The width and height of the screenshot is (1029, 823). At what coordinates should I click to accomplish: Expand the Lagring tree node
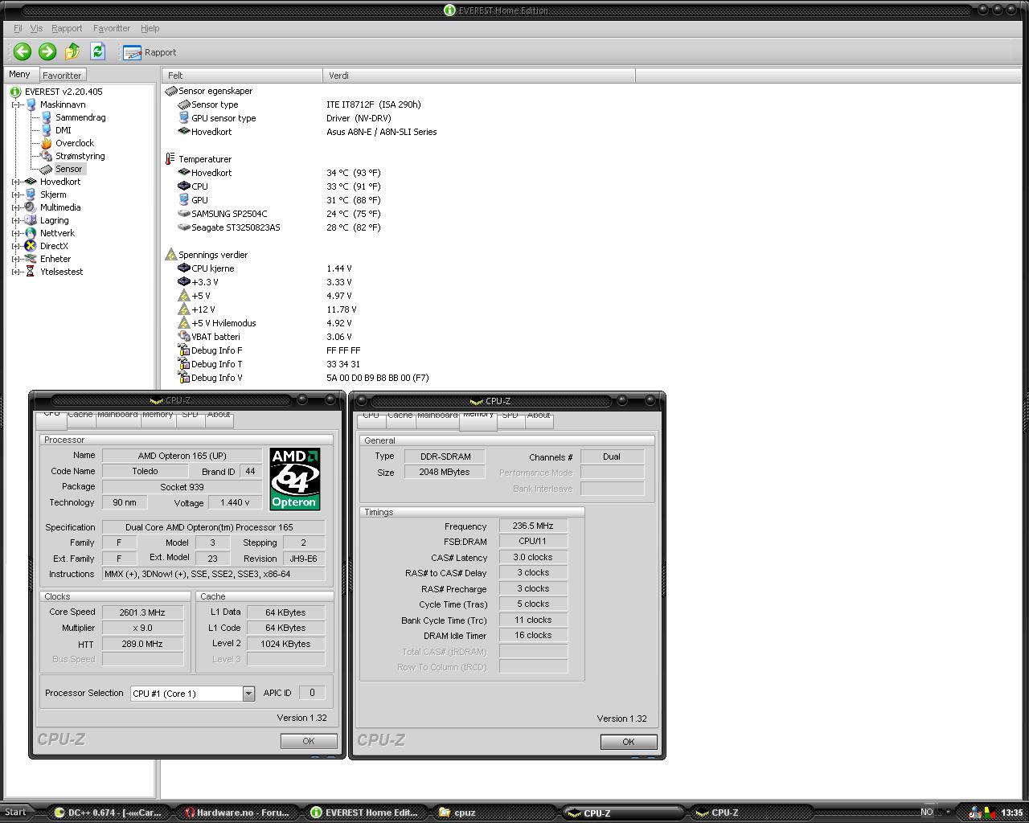point(15,220)
